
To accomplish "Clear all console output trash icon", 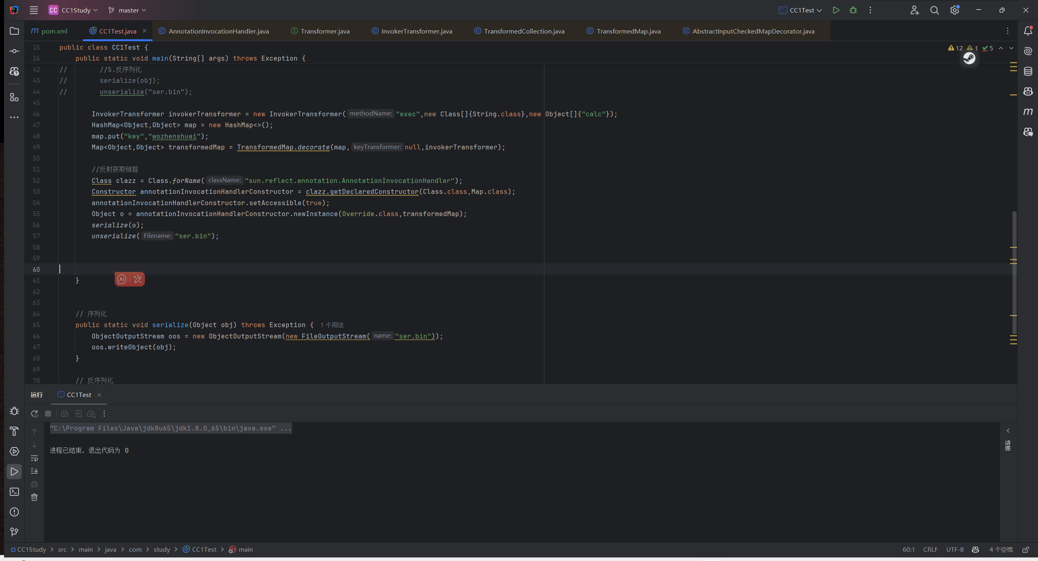I will coord(34,497).
